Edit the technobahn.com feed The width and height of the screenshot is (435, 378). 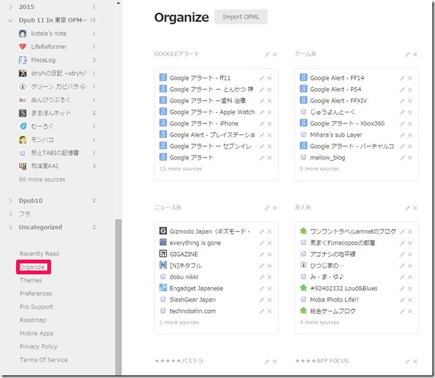tap(262, 311)
